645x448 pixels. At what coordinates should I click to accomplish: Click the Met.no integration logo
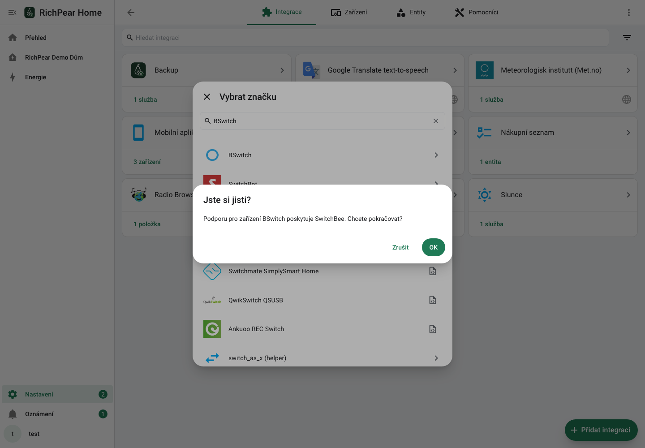485,70
